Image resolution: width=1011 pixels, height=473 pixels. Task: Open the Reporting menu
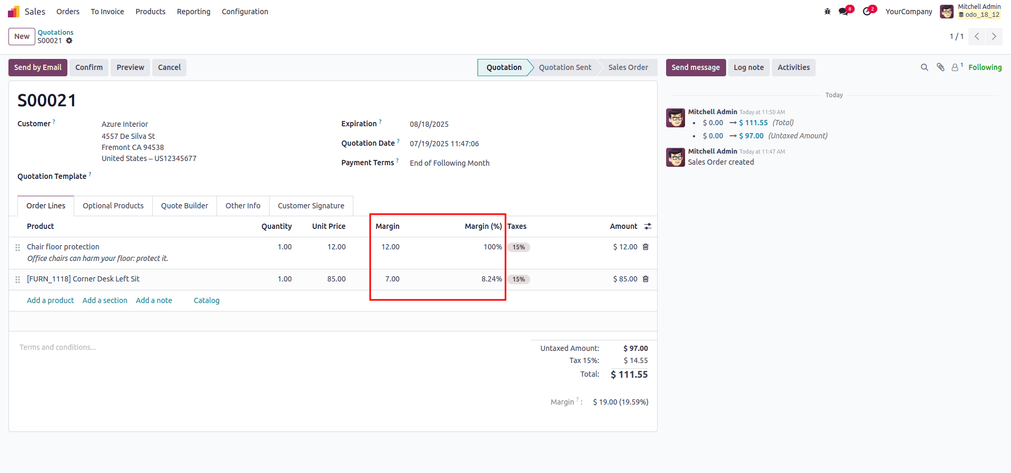[193, 12]
